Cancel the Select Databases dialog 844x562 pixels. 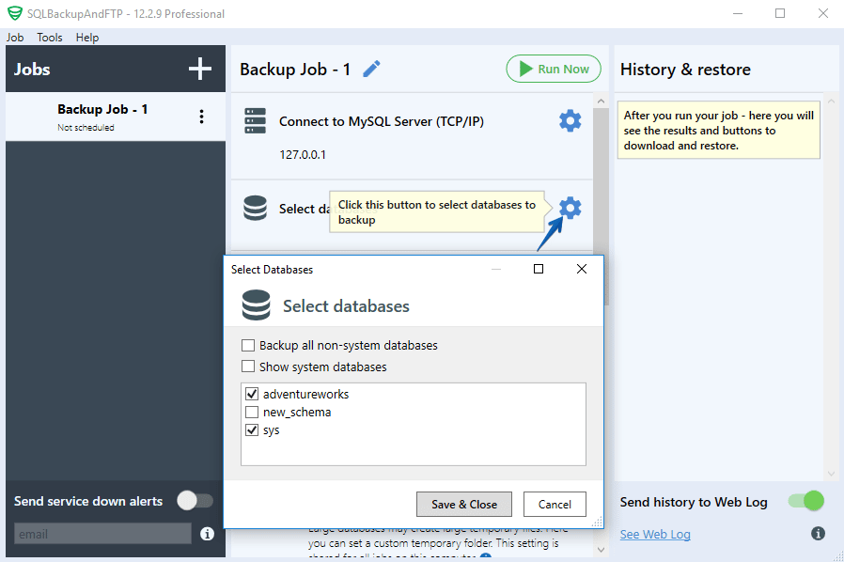coord(555,505)
